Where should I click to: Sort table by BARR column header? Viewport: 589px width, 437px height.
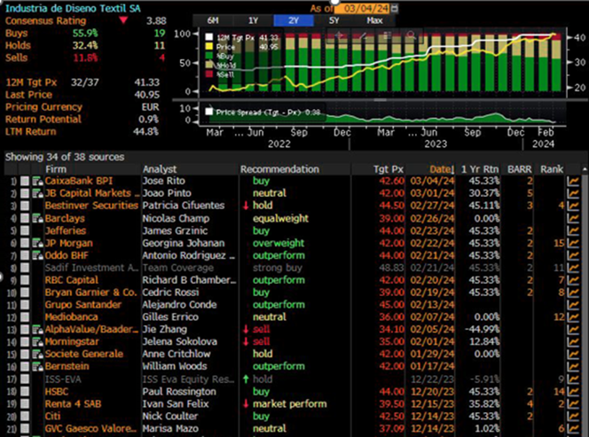520,169
